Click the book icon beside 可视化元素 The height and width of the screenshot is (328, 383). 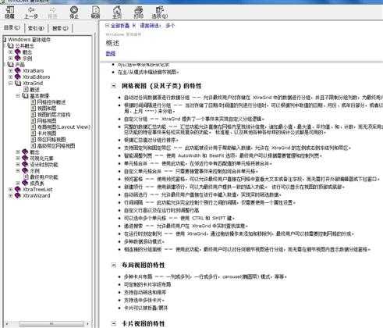(25, 158)
